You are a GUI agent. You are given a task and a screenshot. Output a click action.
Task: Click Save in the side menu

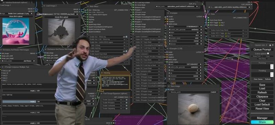(262, 85)
